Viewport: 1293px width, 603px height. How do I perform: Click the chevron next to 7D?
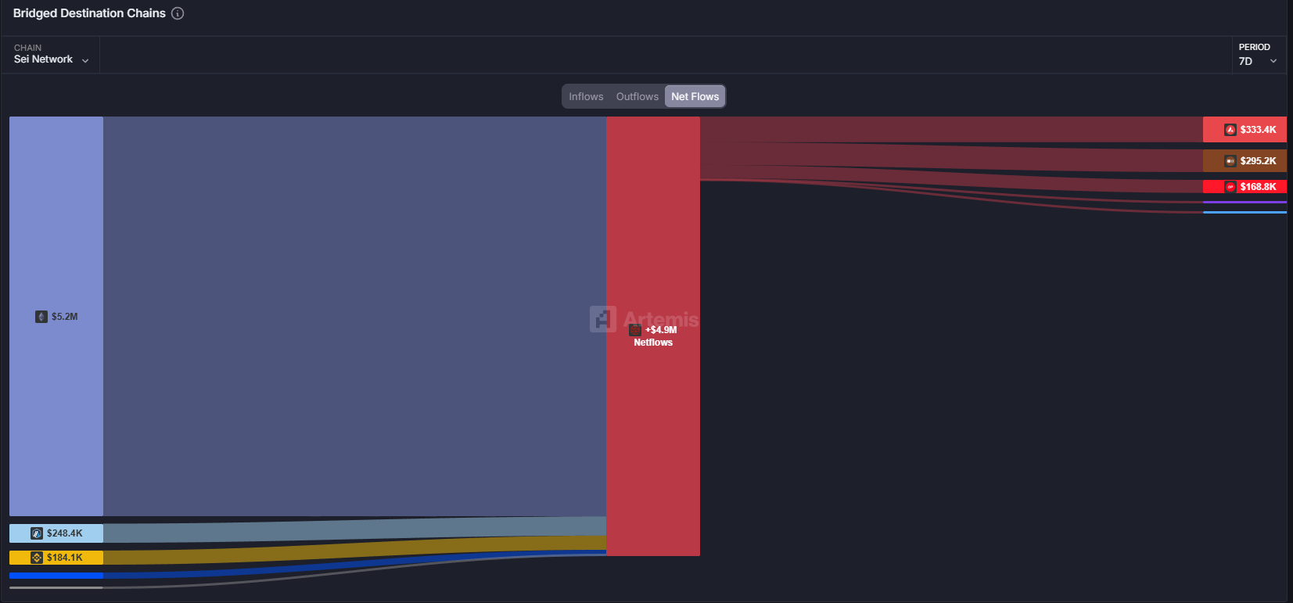[1273, 62]
